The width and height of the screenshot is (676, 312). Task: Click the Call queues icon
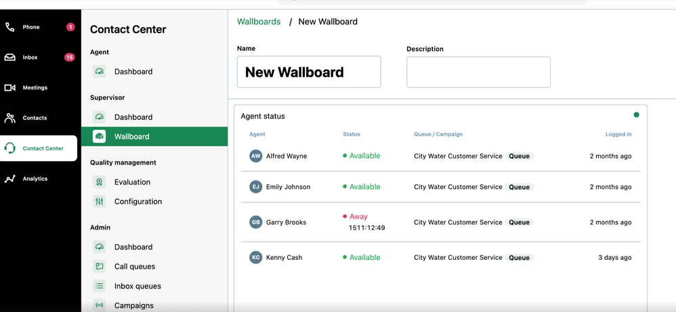click(99, 267)
